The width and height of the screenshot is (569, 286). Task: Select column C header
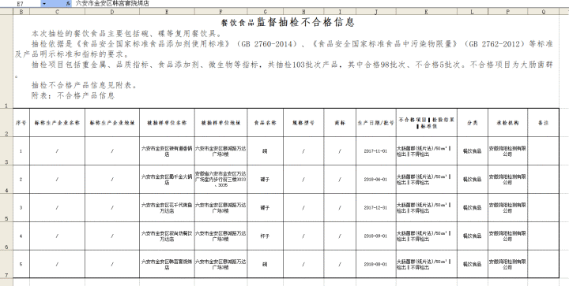[x=58, y=12]
